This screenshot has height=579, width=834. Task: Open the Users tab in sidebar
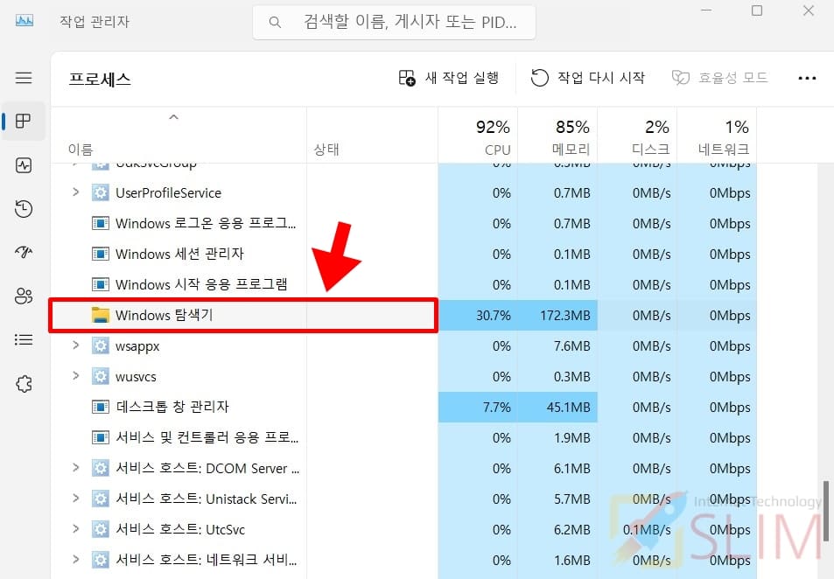click(x=24, y=296)
